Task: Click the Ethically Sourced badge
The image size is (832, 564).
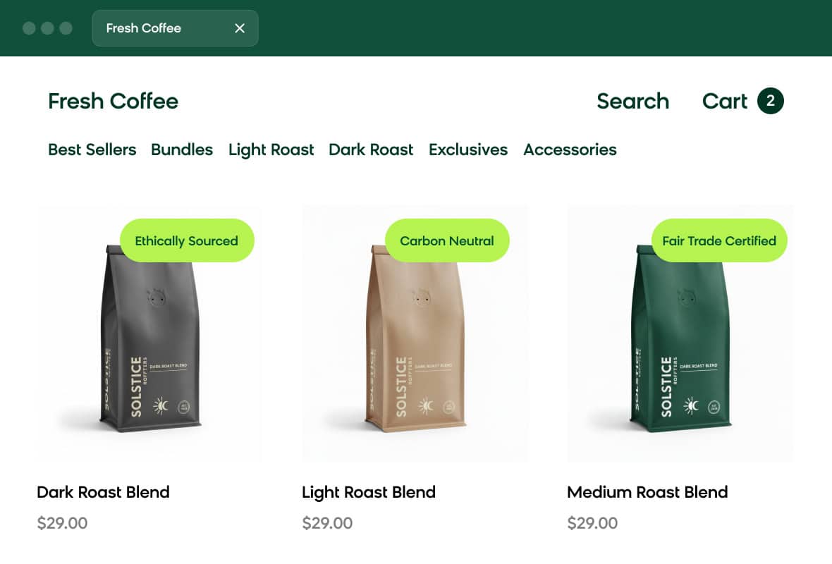Action: pos(187,240)
